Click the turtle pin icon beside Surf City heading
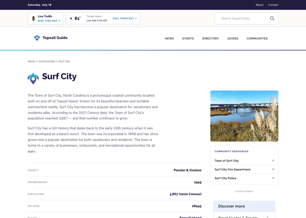 [33, 78]
